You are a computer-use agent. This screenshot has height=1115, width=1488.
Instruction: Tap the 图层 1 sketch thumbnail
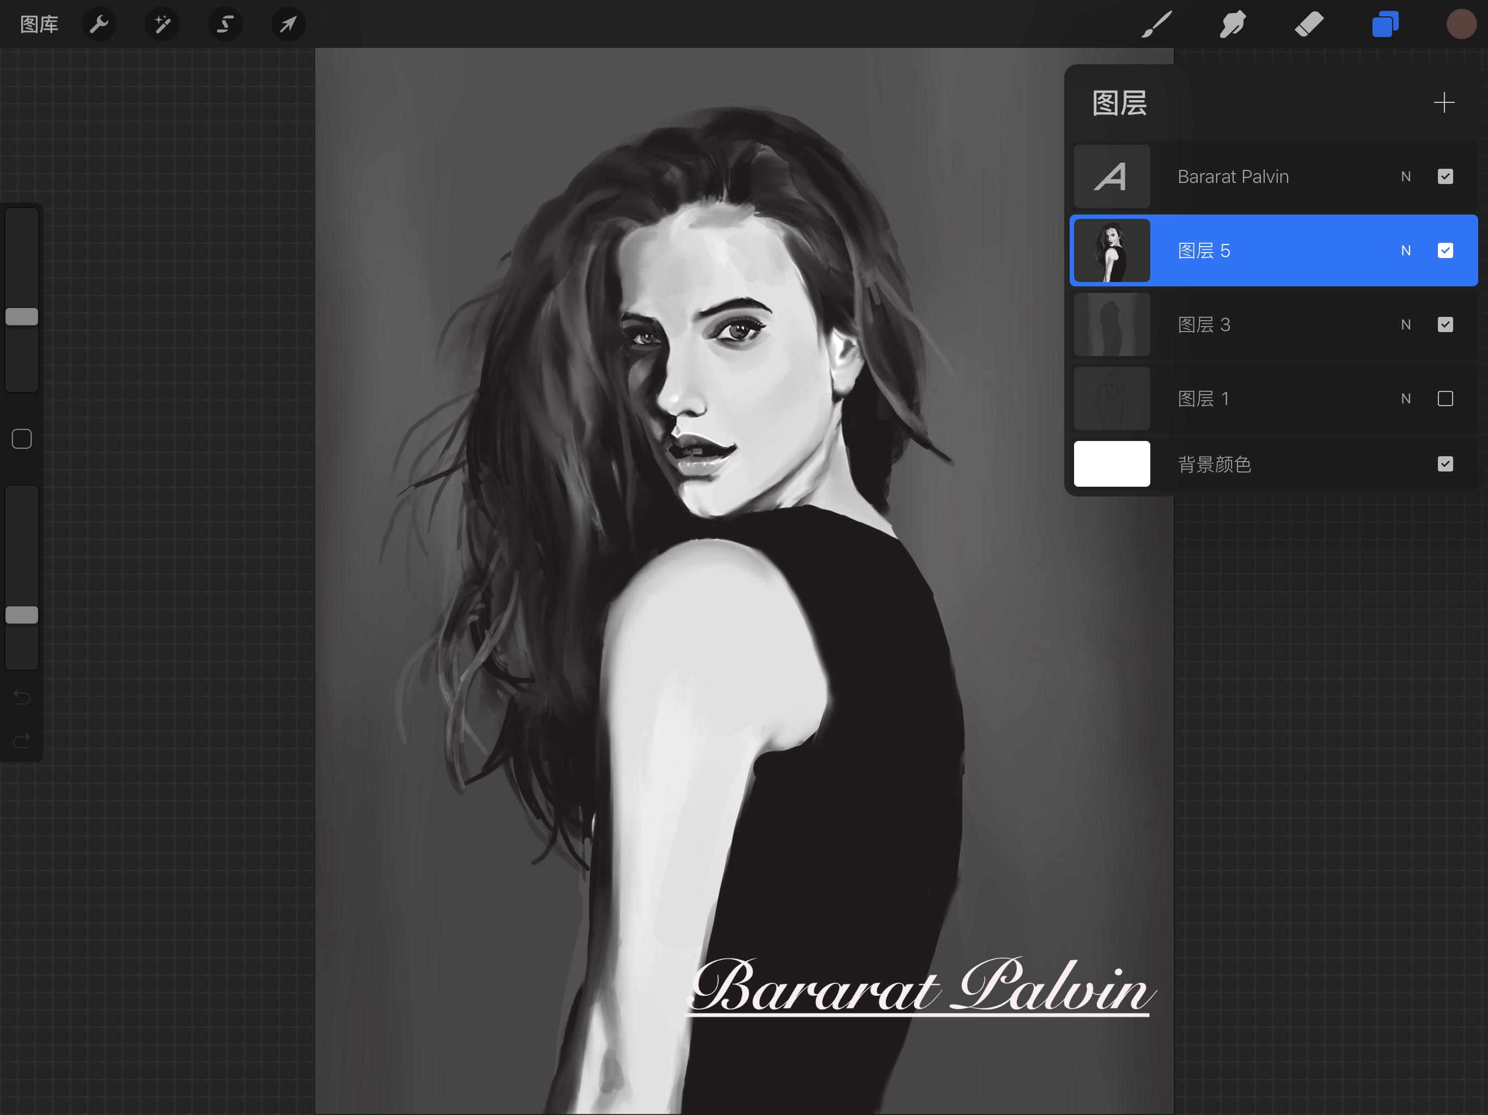click(x=1111, y=398)
